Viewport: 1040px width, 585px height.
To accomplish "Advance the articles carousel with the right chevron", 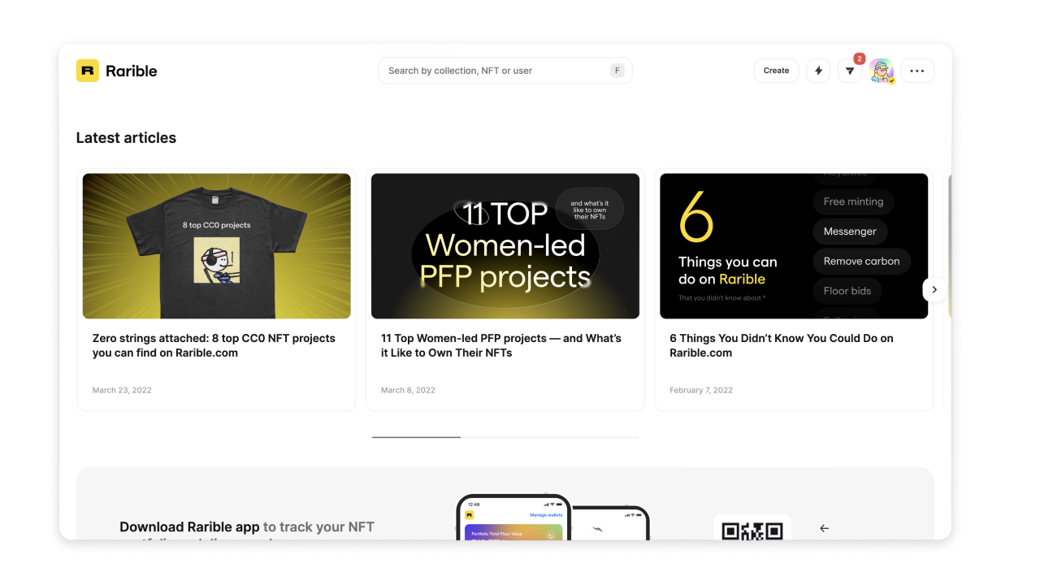I will coord(934,289).
